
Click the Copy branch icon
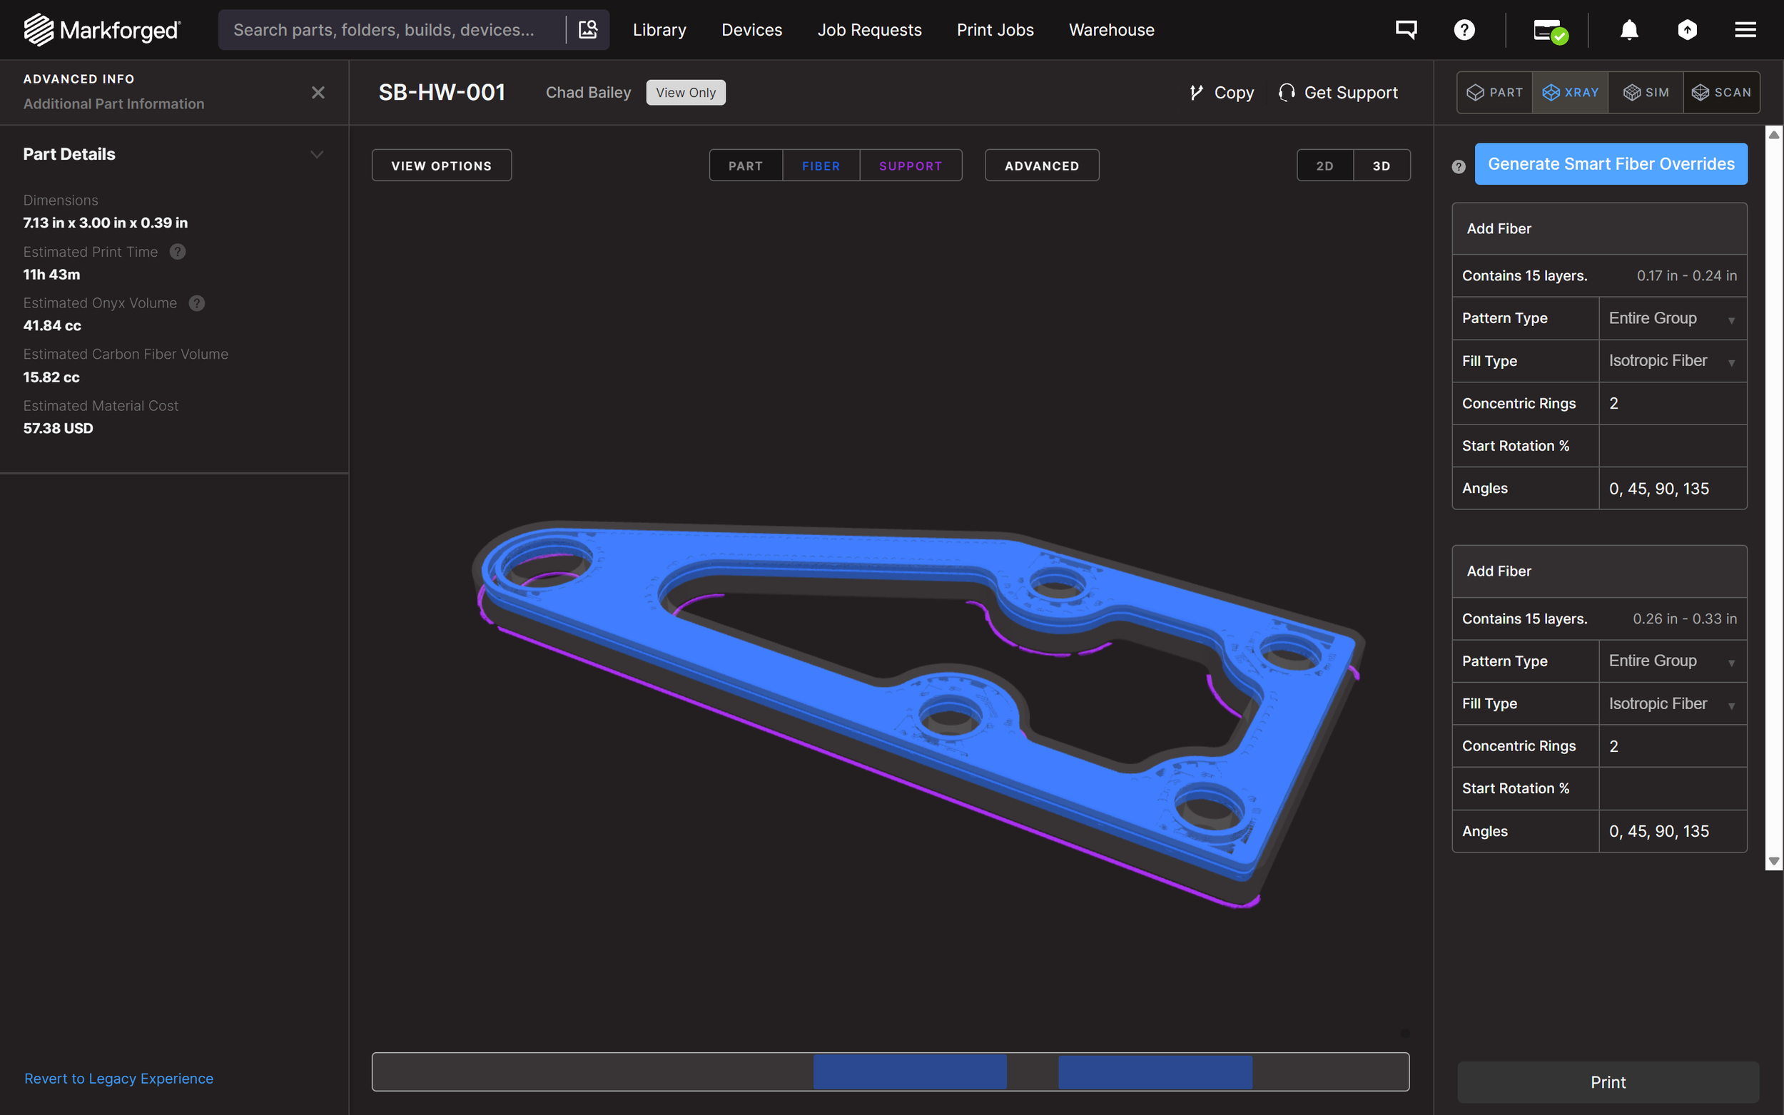(1195, 92)
